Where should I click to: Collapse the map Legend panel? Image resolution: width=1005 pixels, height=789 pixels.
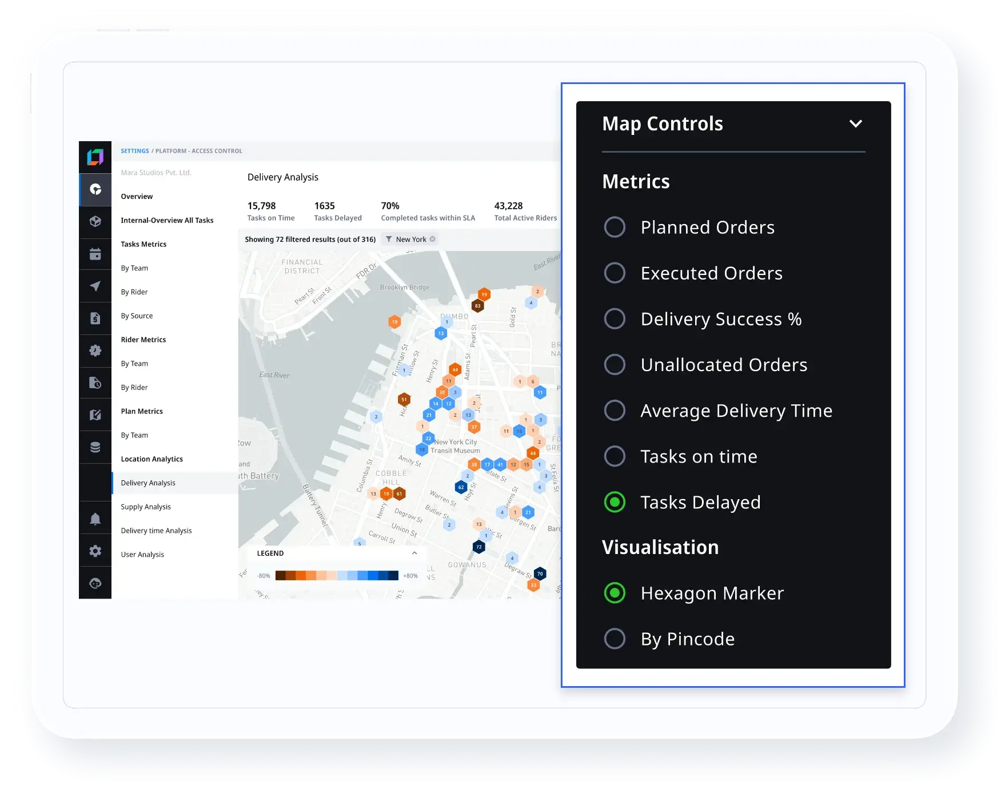[415, 553]
